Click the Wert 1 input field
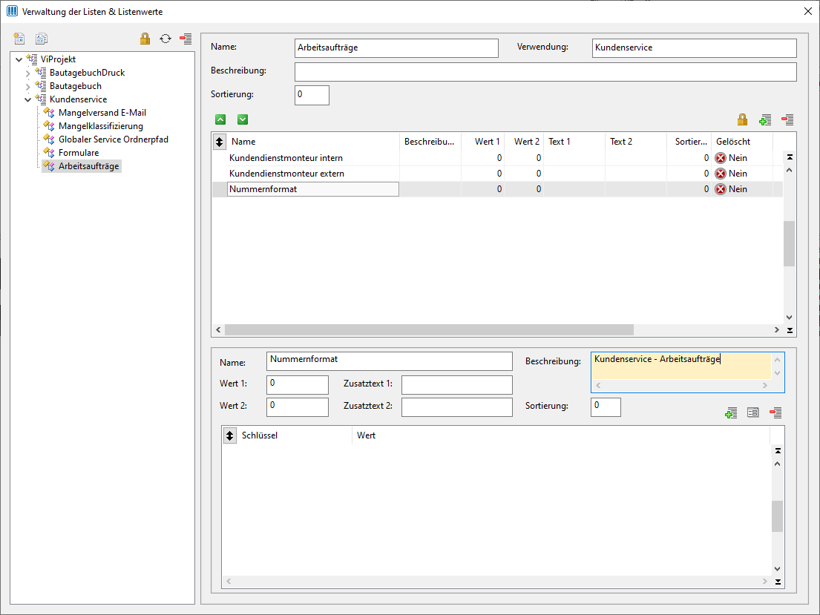This screenshot has width=820, height=615. (x=297, y=384)
